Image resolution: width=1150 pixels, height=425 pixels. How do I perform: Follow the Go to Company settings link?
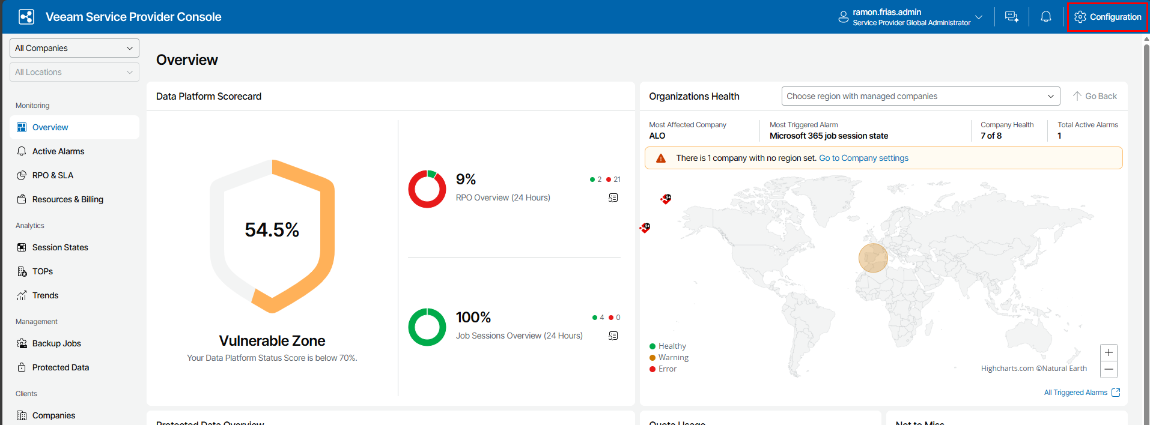(863, 158)
